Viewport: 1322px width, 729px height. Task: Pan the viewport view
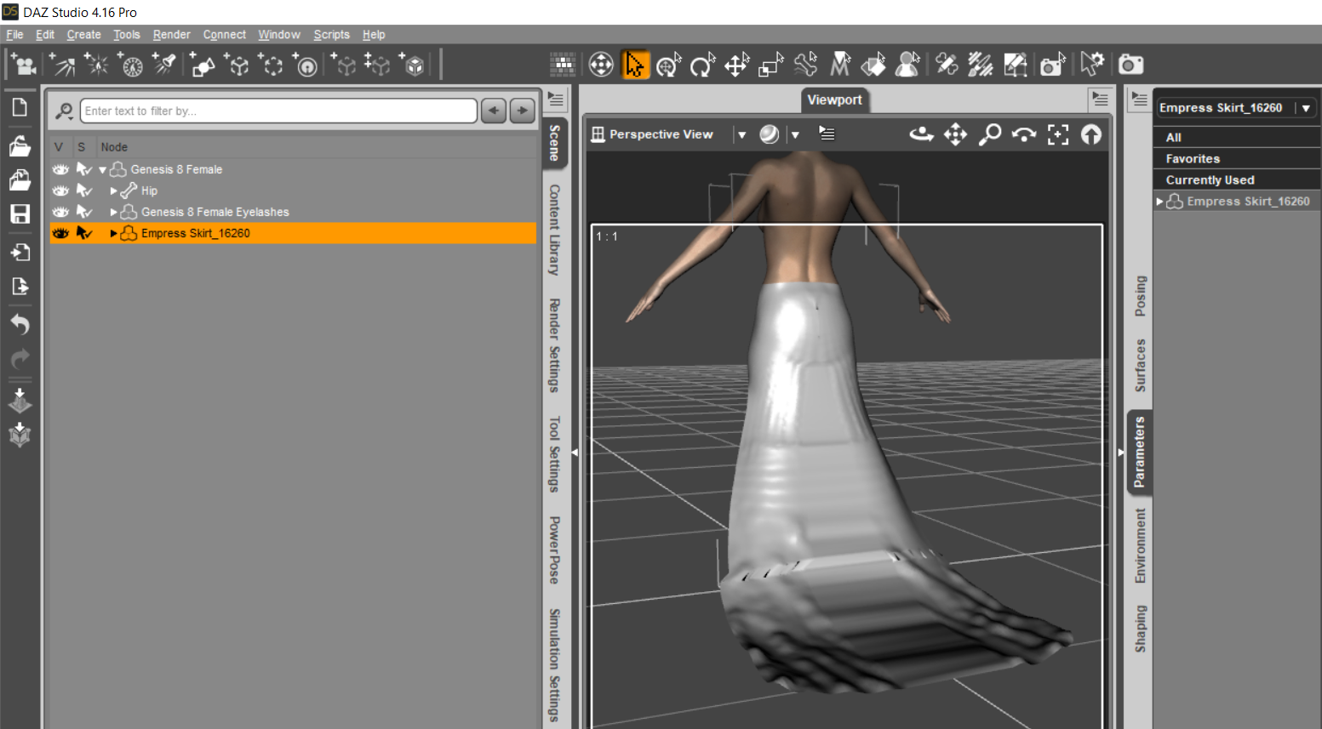click(x=955, y=134)
